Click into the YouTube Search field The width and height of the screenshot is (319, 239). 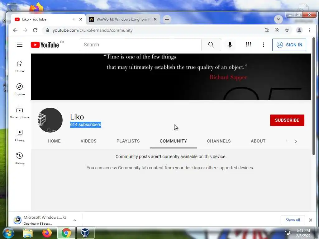coord(140,45)
